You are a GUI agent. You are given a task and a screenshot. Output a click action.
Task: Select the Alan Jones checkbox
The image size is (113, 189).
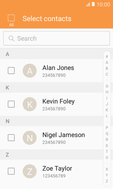click(11, 70)
